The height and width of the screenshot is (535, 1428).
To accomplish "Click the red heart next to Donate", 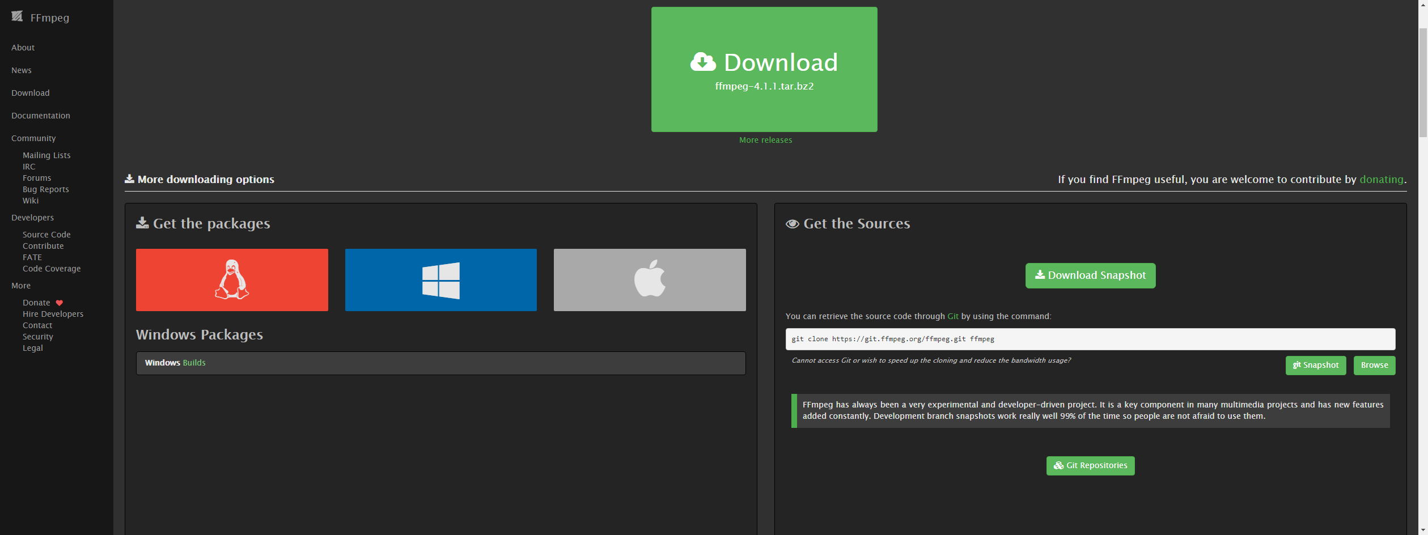I will tap(60, 303).
